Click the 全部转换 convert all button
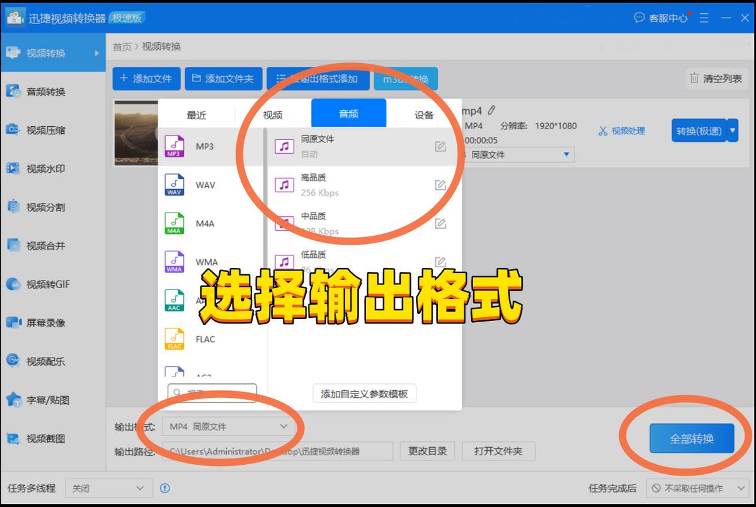The height and width of the screenshot is (507, 756). (692, 438)
